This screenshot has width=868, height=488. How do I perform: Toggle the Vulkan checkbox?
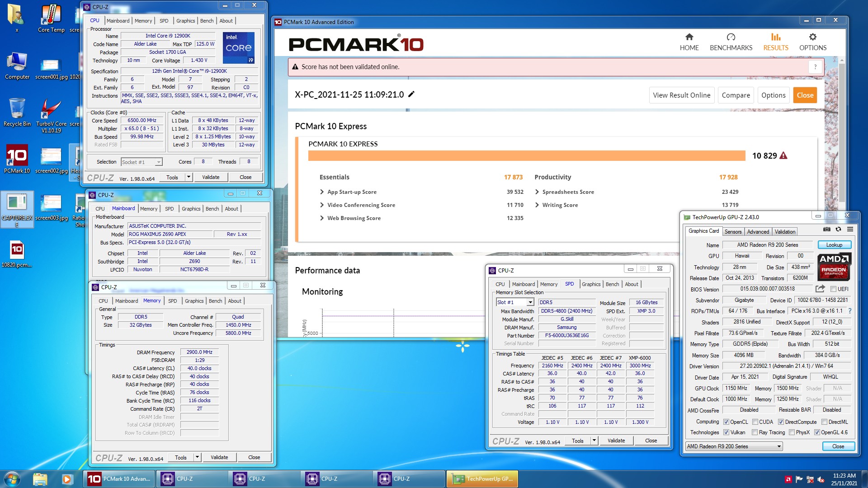pos(726,432)
